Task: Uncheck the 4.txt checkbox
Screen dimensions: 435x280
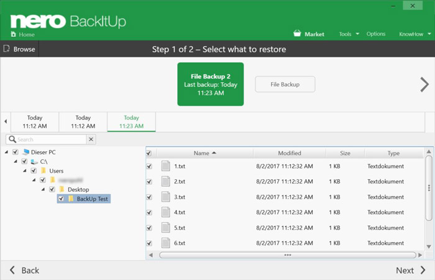Action: point(149,213)
